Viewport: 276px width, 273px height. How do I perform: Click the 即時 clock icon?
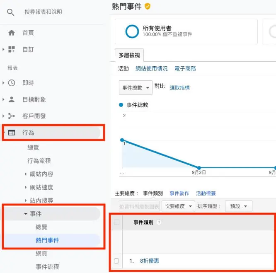point(12,83)
